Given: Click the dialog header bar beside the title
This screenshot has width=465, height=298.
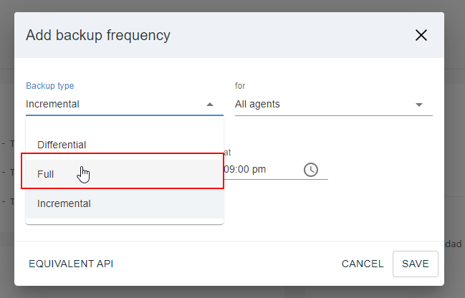Looking at the screenshot, I should coord(287,35).
